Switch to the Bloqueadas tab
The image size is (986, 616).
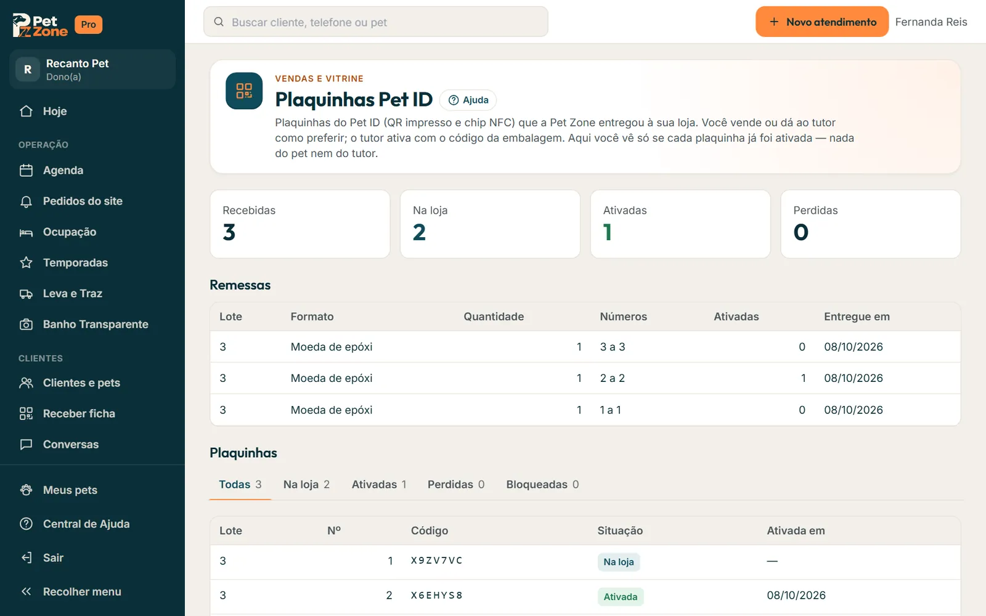click(x=542, y=484)
